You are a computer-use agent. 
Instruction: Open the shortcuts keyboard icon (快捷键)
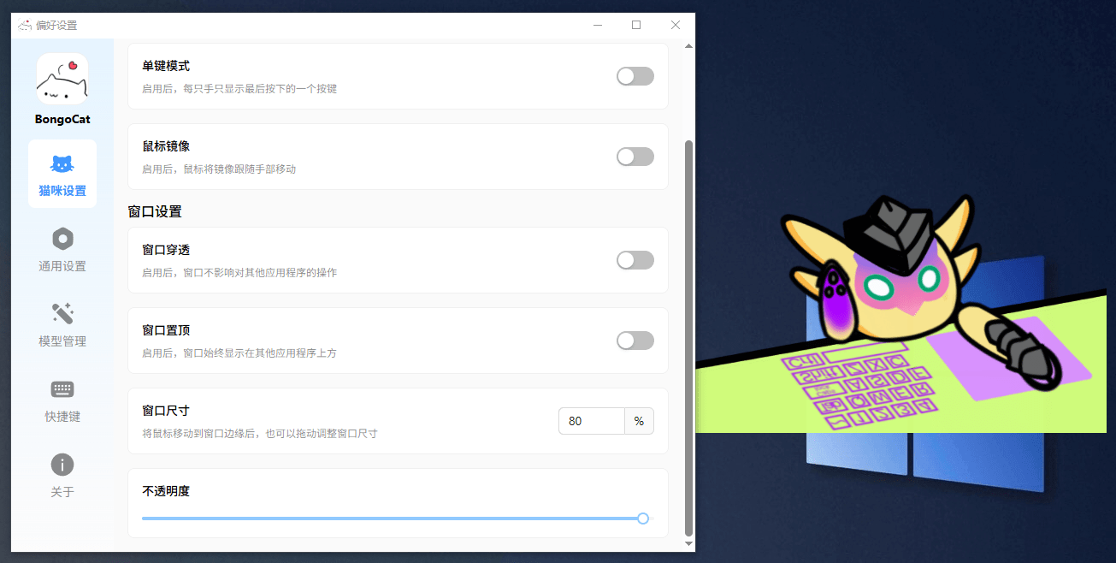coord(62,389)
